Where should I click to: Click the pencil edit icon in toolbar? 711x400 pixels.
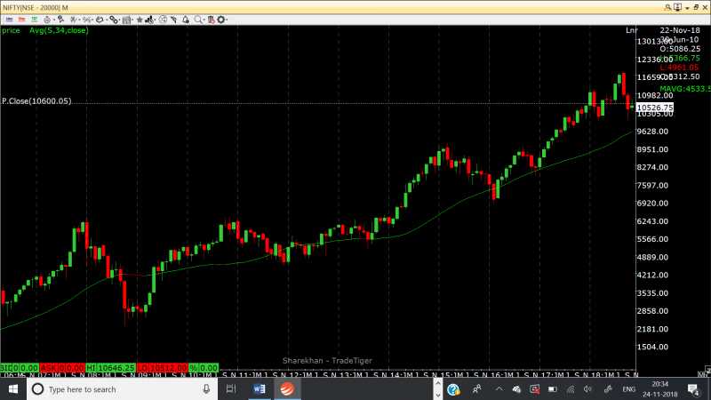(173, 20)
